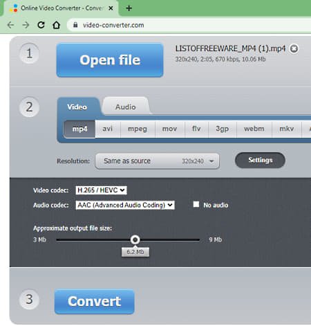Expand the Audio codec dropdown
Image resolution: width=311 pixels, height=326 pixels.
(x=125, y=205)
